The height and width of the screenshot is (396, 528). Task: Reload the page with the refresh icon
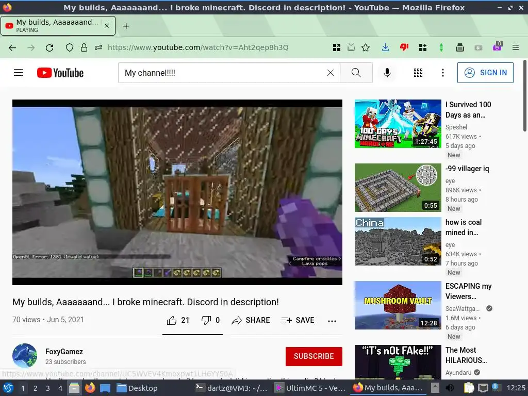pos(49,47)
